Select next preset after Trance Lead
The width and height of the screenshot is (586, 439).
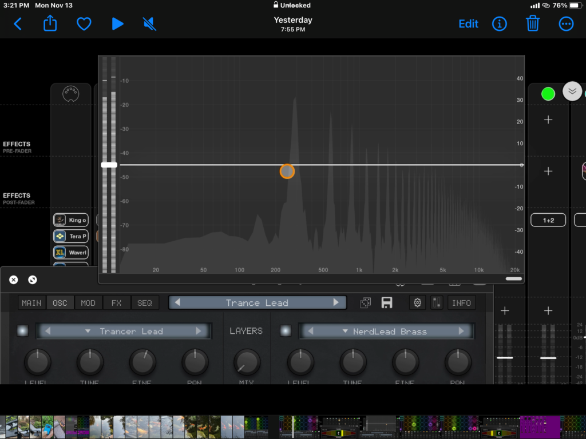pos(336,302)
